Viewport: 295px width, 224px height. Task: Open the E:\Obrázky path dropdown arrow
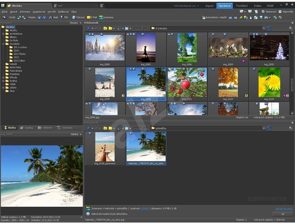pyautogui.click(x=263, y=28)
